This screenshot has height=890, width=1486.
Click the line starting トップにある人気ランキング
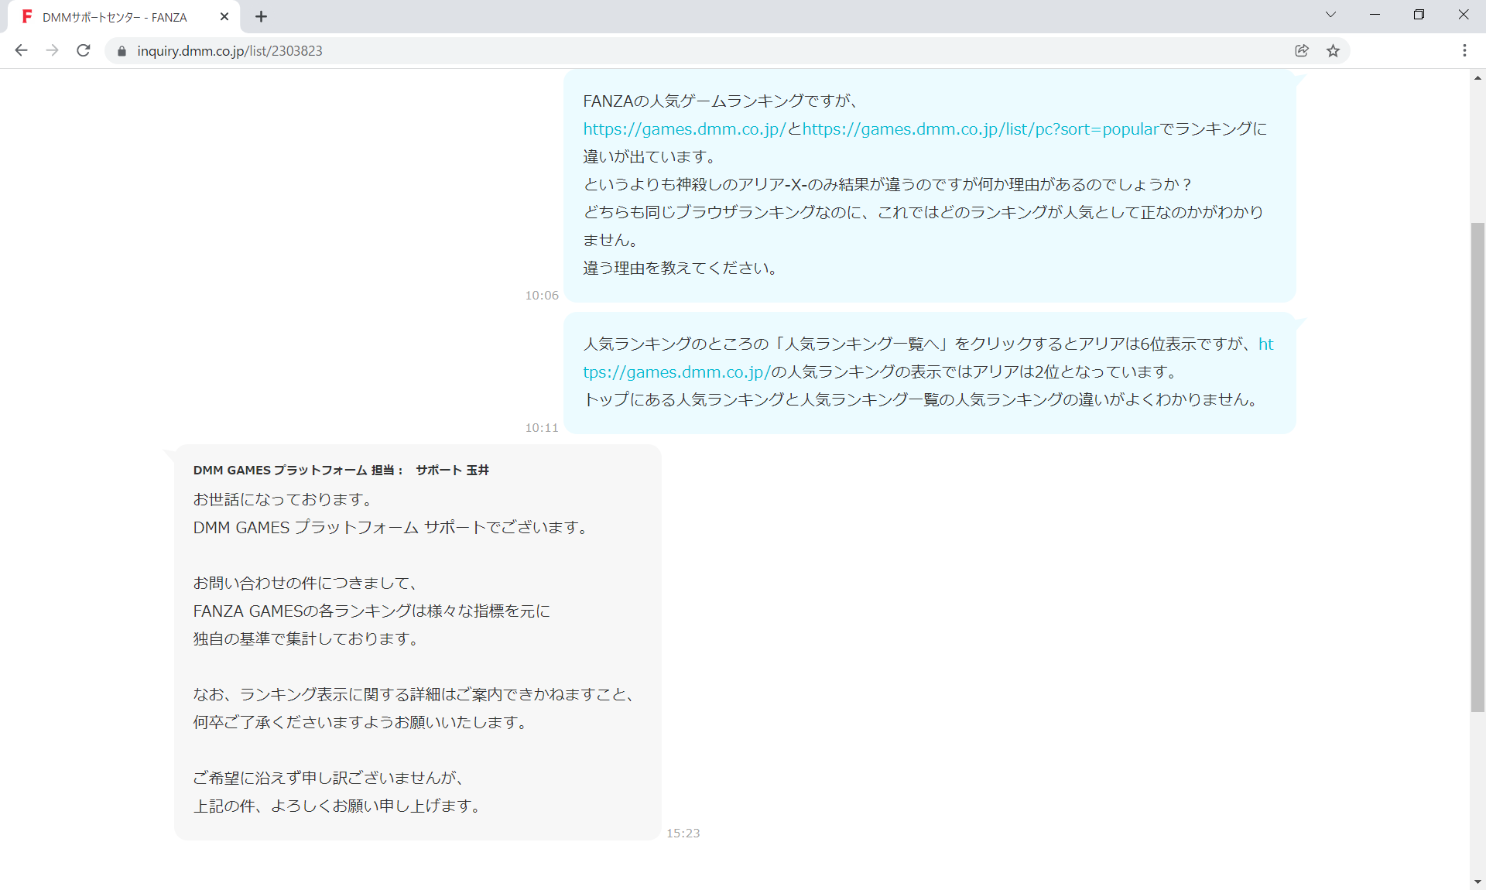tap(922, 399)
